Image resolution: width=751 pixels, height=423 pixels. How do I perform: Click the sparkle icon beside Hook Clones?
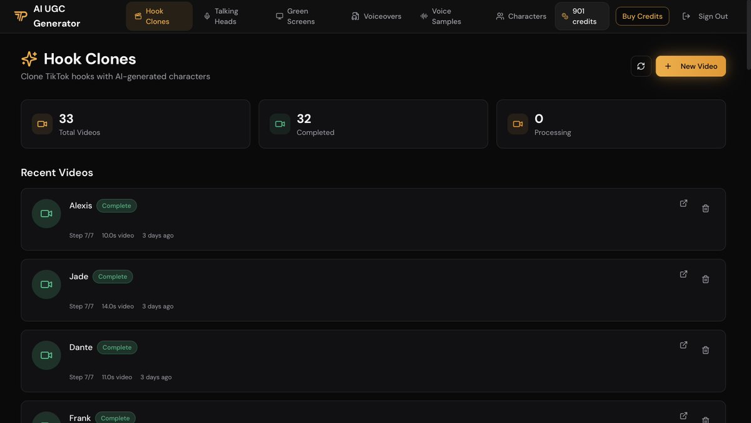click(x=29, y=59)
